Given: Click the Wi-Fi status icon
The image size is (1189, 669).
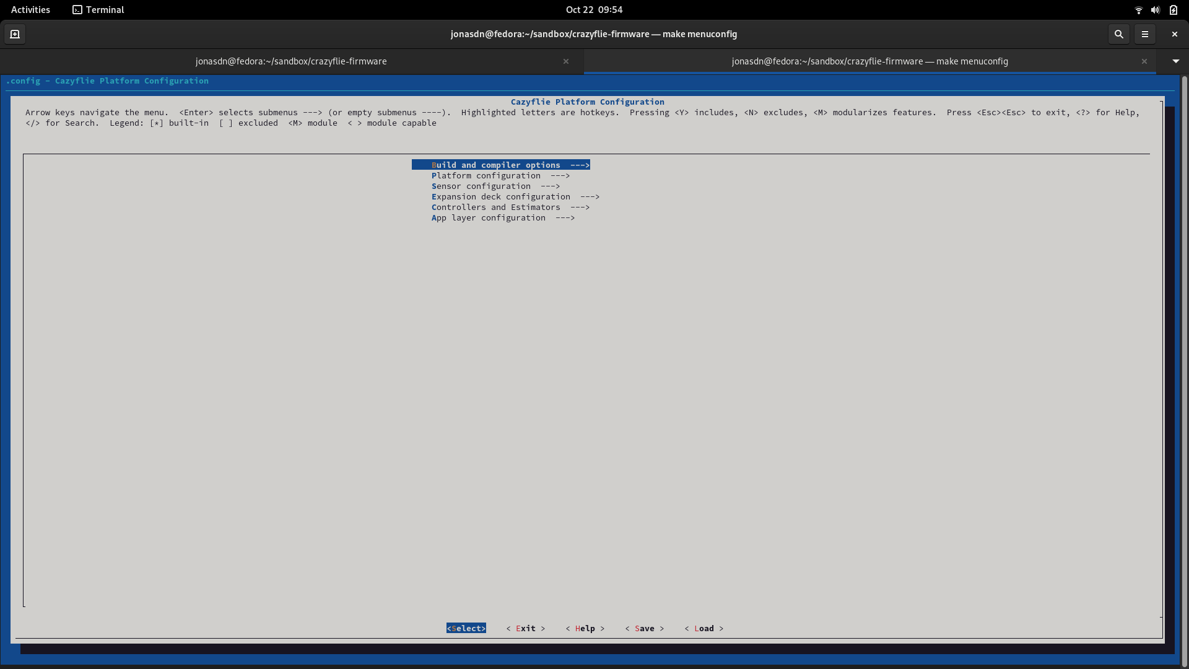Looking at the screenshot, I should click(1138, 9).
